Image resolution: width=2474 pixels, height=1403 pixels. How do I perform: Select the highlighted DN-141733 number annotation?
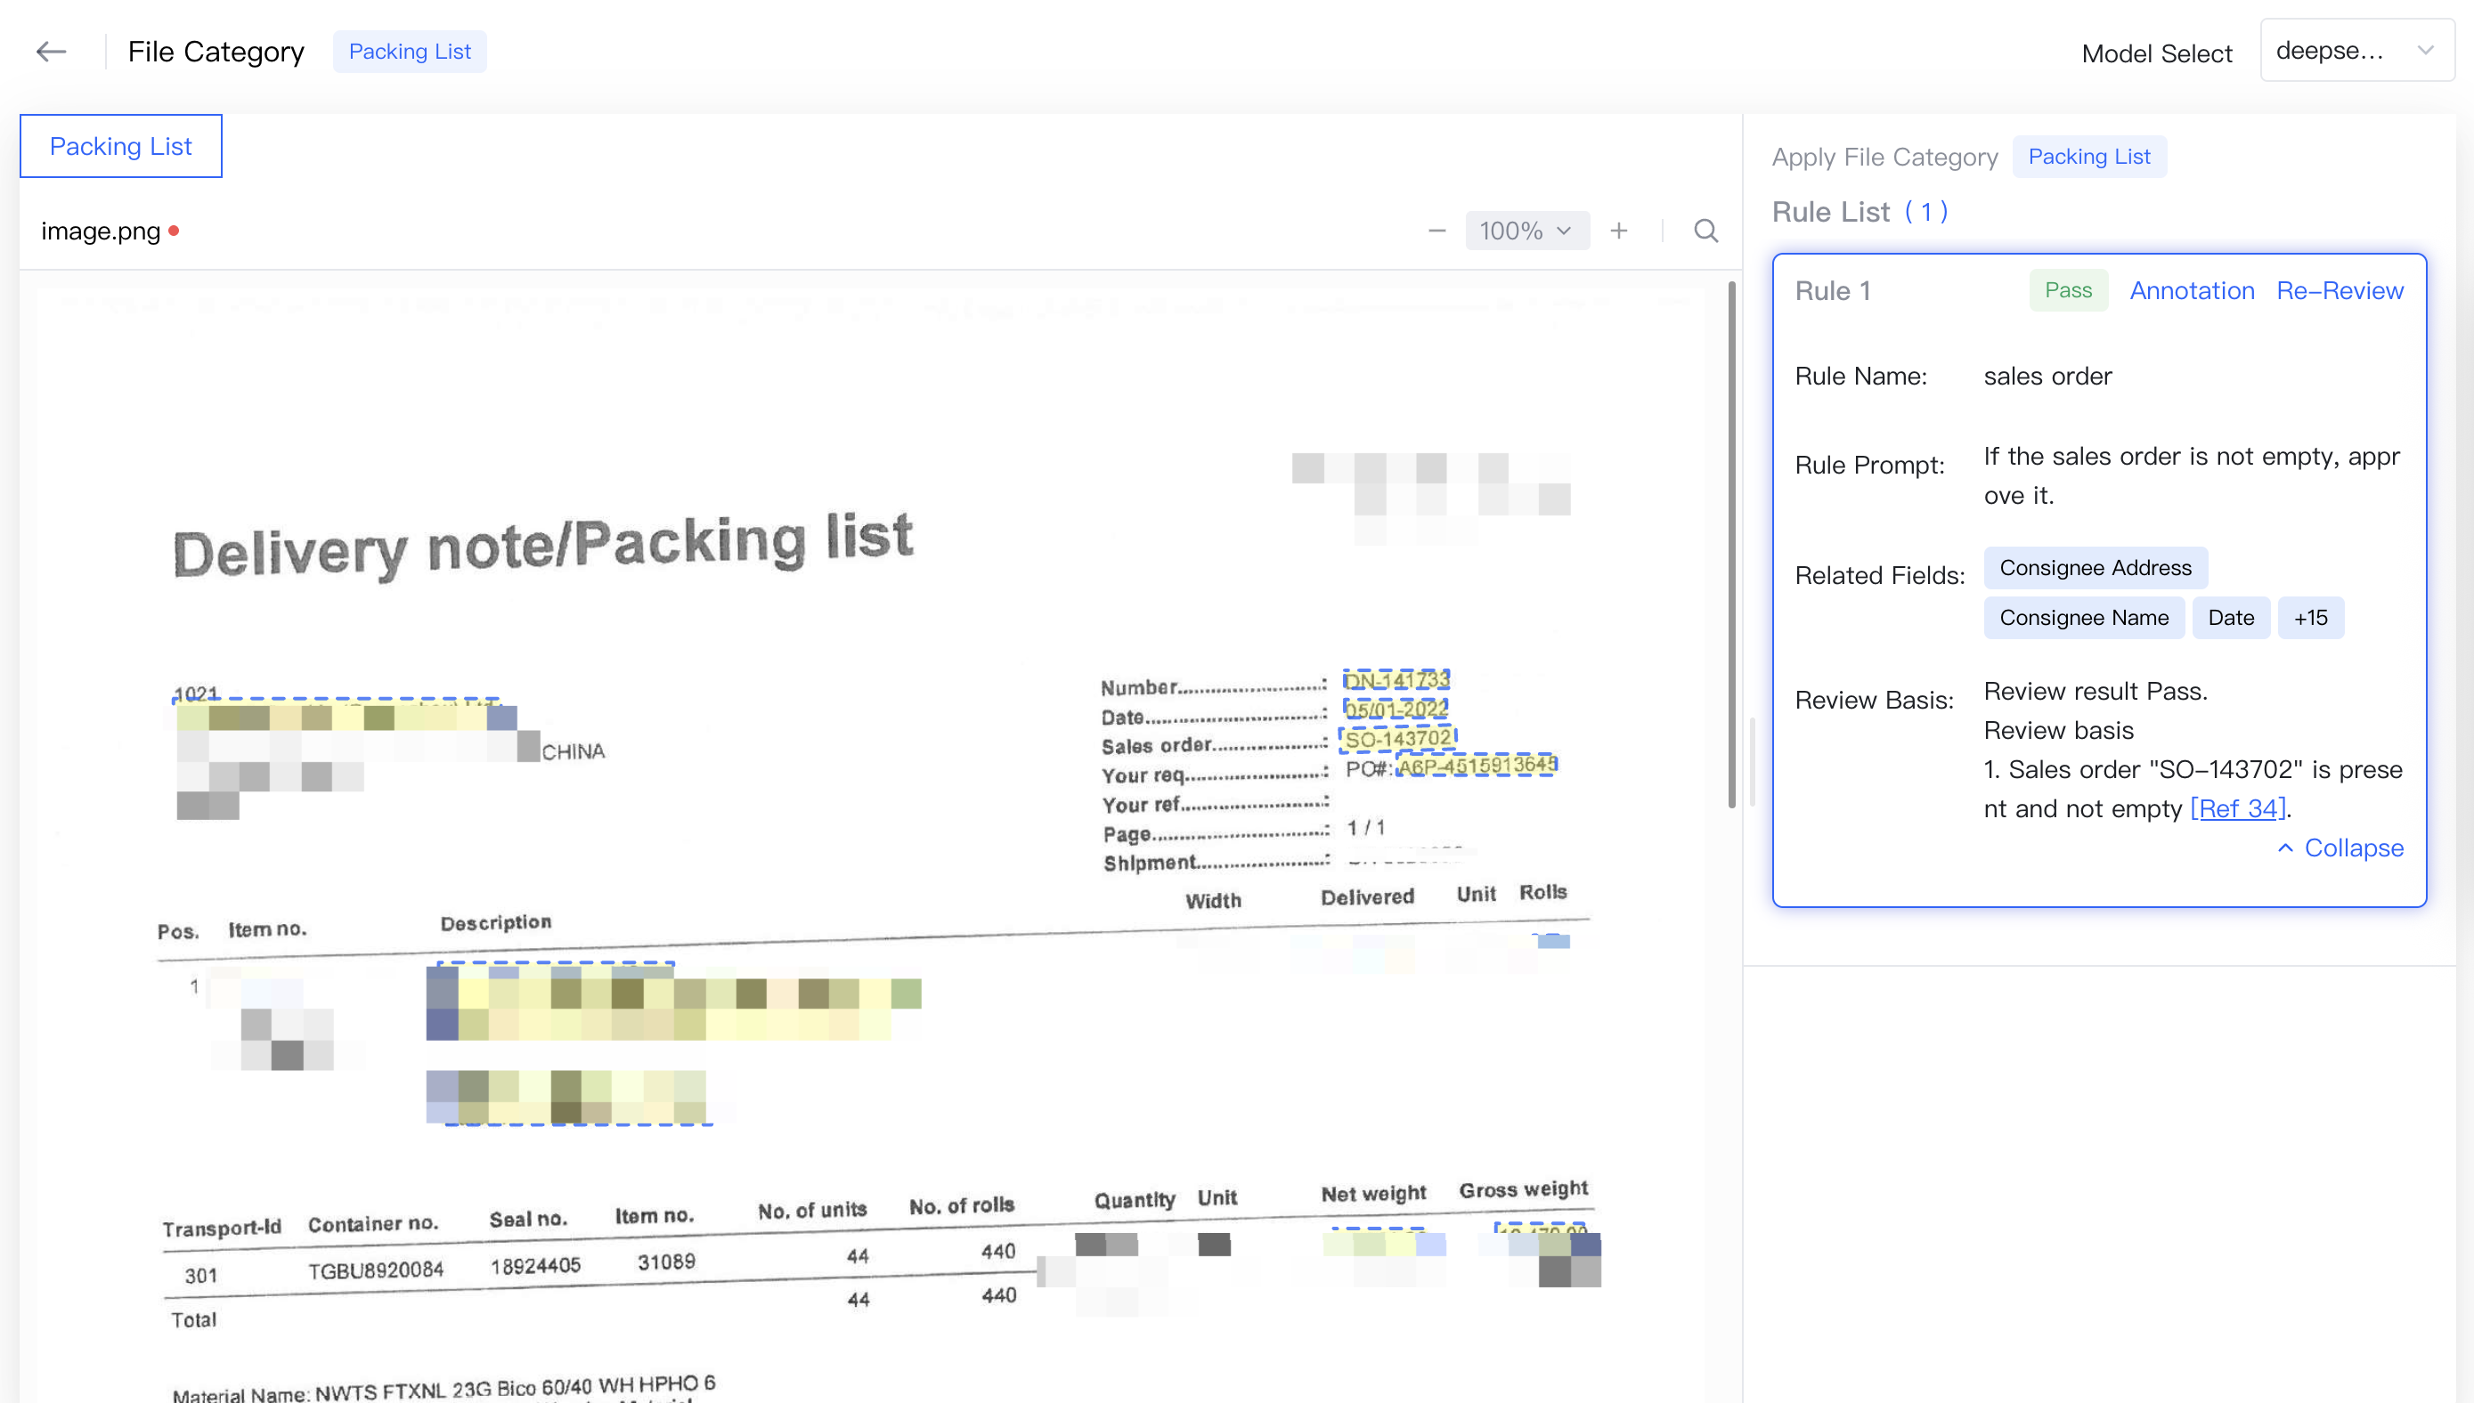[x=1396, y=680]
